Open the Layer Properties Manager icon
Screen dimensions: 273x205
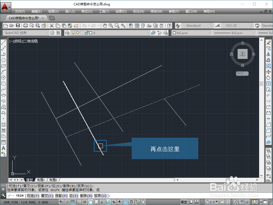(67, 33)
